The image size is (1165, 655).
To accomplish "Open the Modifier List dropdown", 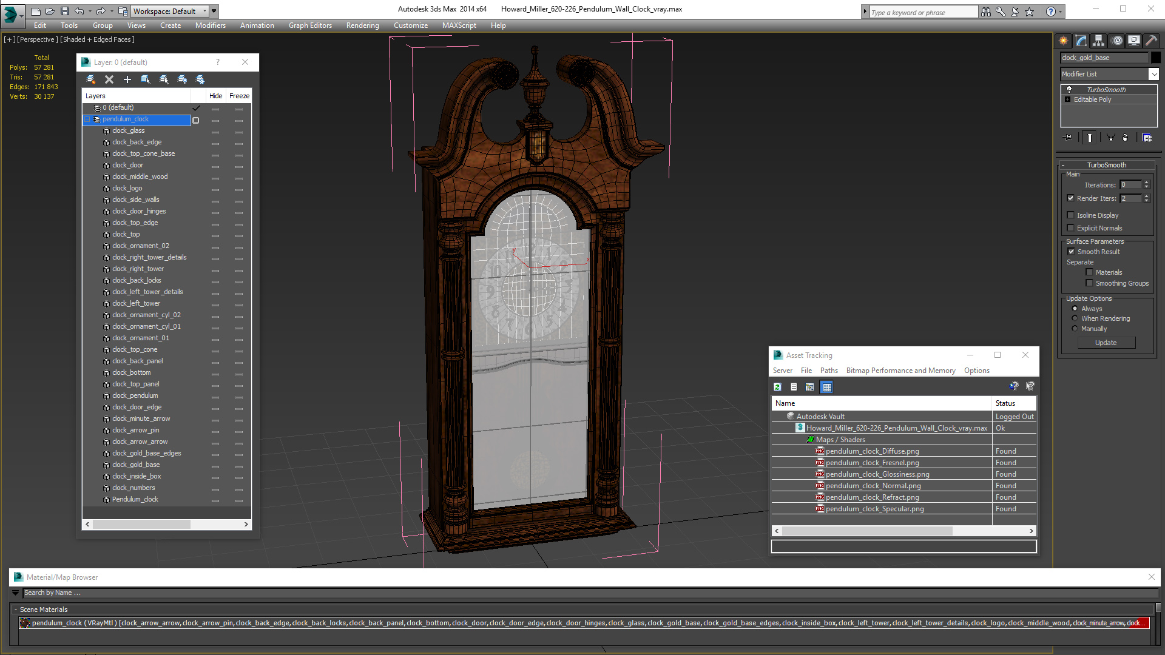I will click(x=1153, y=74).
